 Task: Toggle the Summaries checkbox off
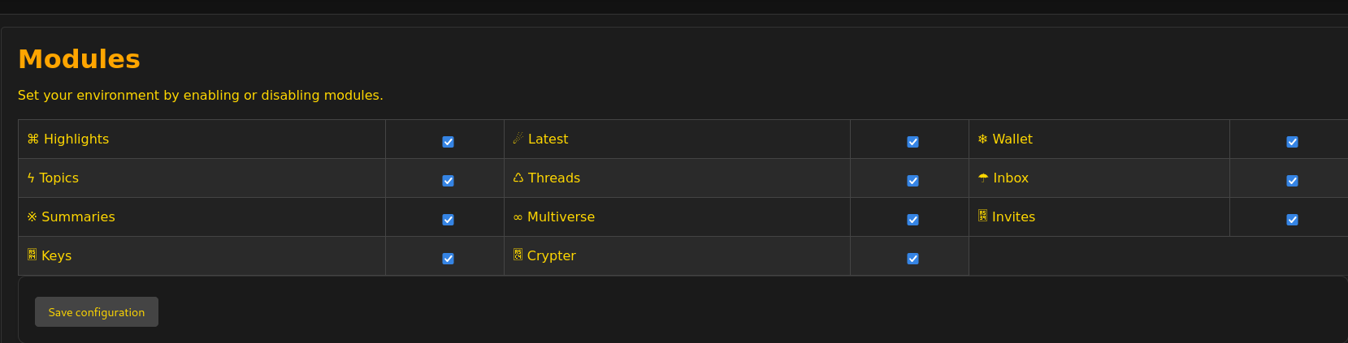(x=448, y=220)
